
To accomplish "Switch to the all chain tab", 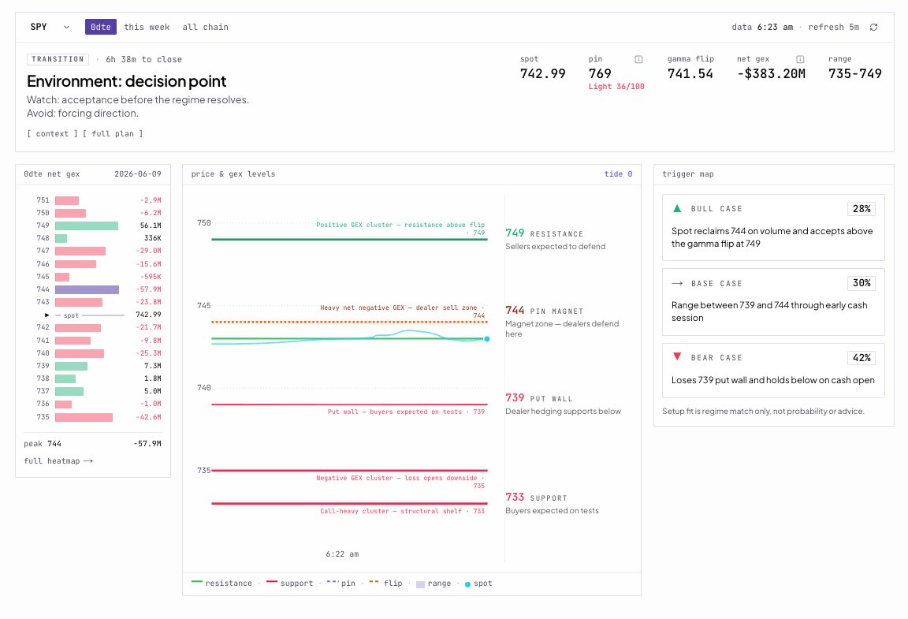I will [x=205, y=28].
